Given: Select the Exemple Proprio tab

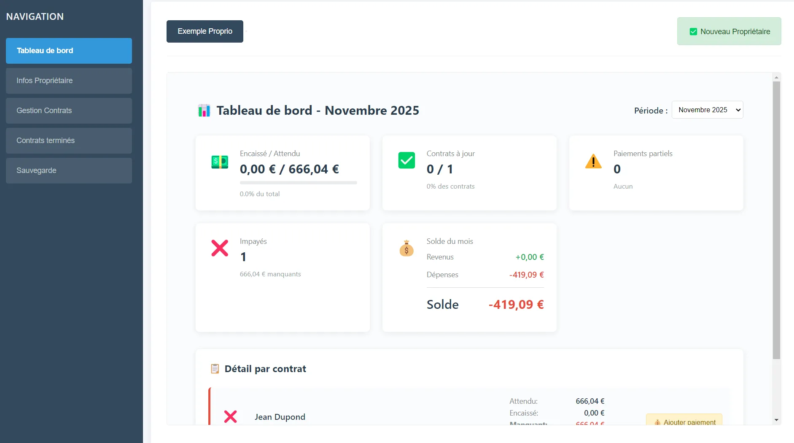Looking at the screenshot, I should [205, 31].
